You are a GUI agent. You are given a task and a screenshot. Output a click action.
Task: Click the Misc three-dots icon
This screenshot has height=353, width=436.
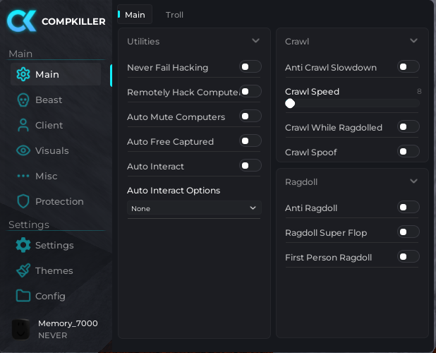pos(23,176)
